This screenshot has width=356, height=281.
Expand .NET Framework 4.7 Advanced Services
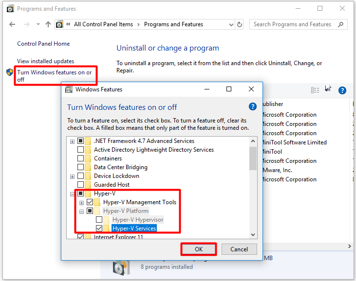tap(72, 141)
